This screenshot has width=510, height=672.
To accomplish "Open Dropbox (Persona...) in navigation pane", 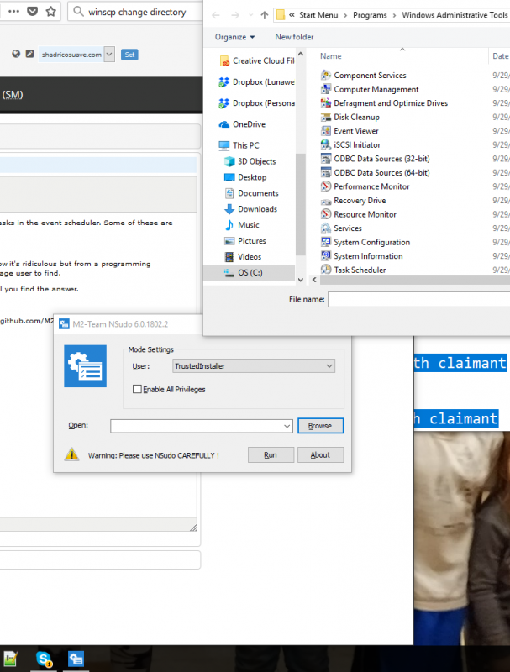I will pos(257,103).
